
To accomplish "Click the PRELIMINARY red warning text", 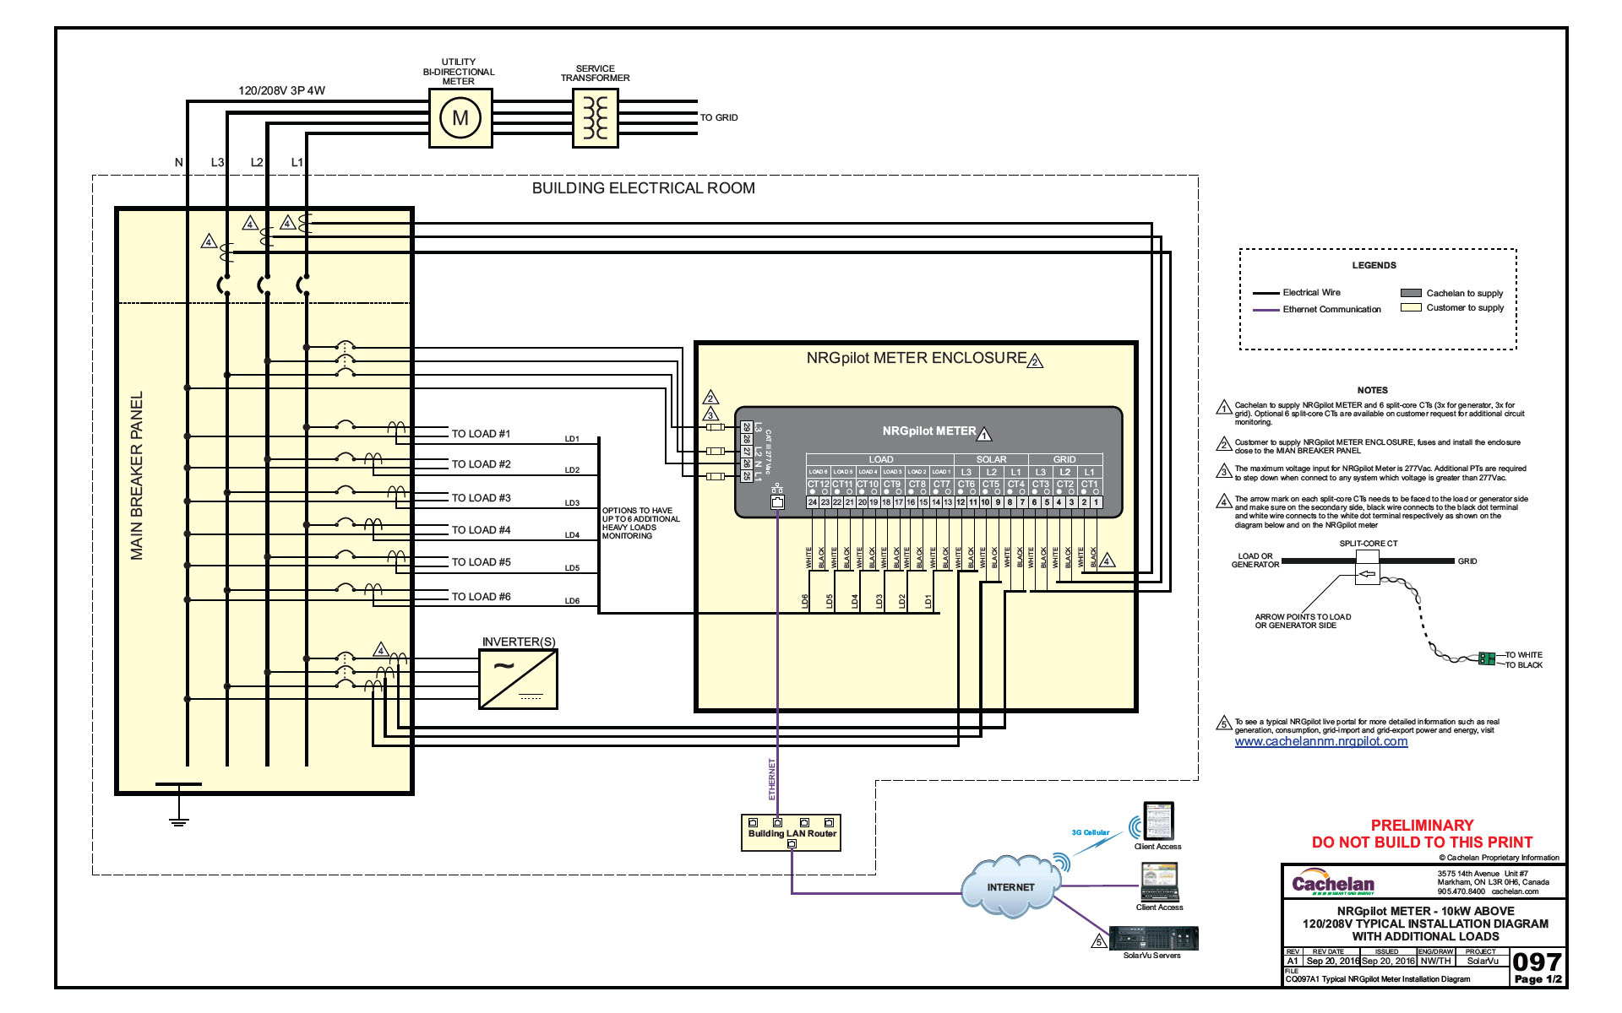I will pos(1422,825).
